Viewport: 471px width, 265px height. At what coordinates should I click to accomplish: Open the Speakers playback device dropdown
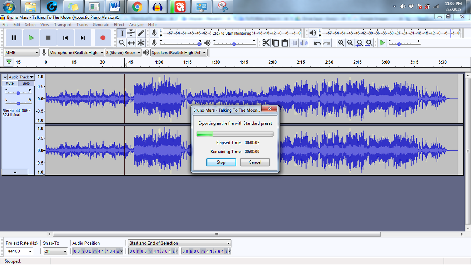point(179,53)
